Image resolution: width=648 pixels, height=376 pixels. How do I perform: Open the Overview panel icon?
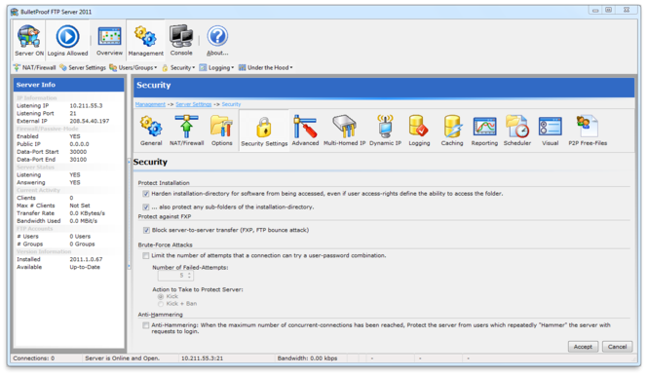(109, 36)
